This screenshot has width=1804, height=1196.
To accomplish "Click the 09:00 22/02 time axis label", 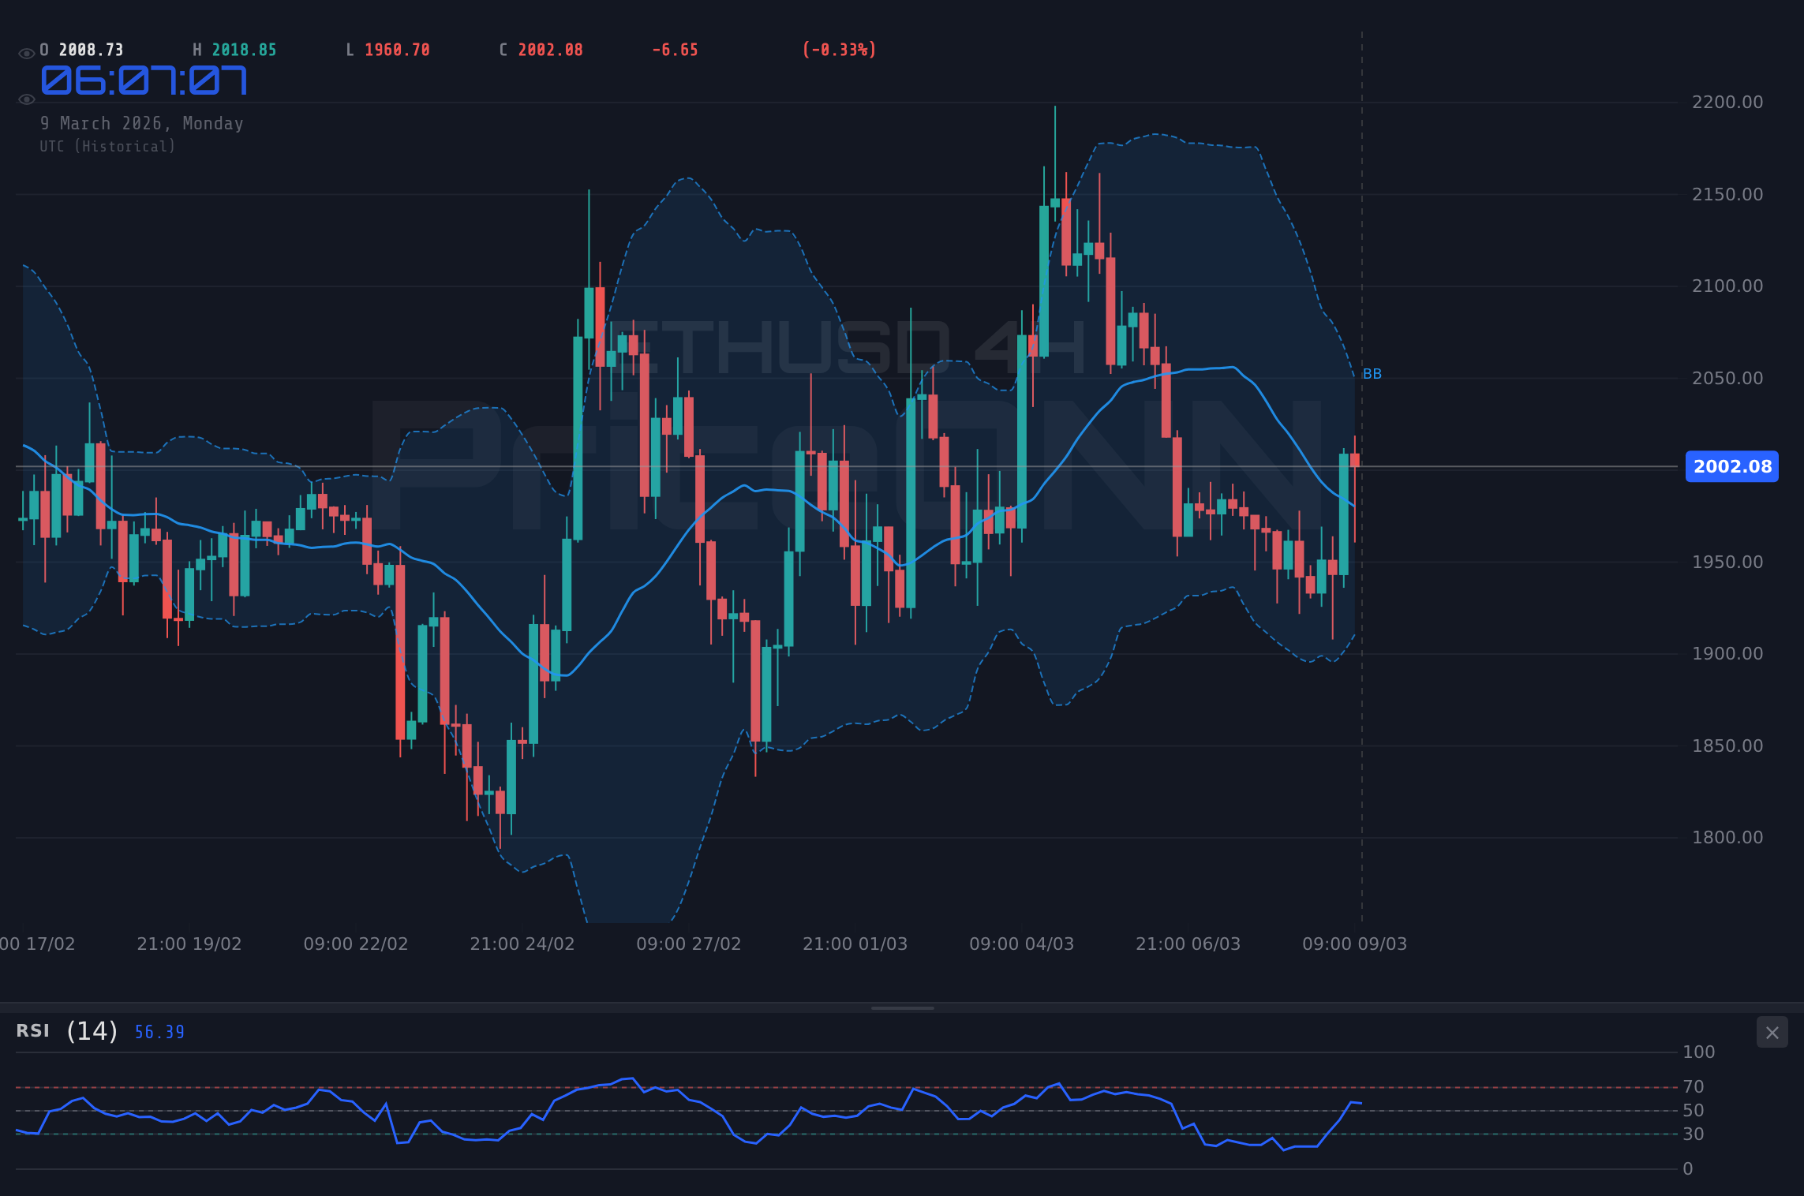I will [356, 944].
